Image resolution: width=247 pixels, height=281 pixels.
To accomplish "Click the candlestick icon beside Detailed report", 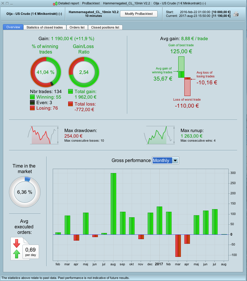I will coord(55,3).
